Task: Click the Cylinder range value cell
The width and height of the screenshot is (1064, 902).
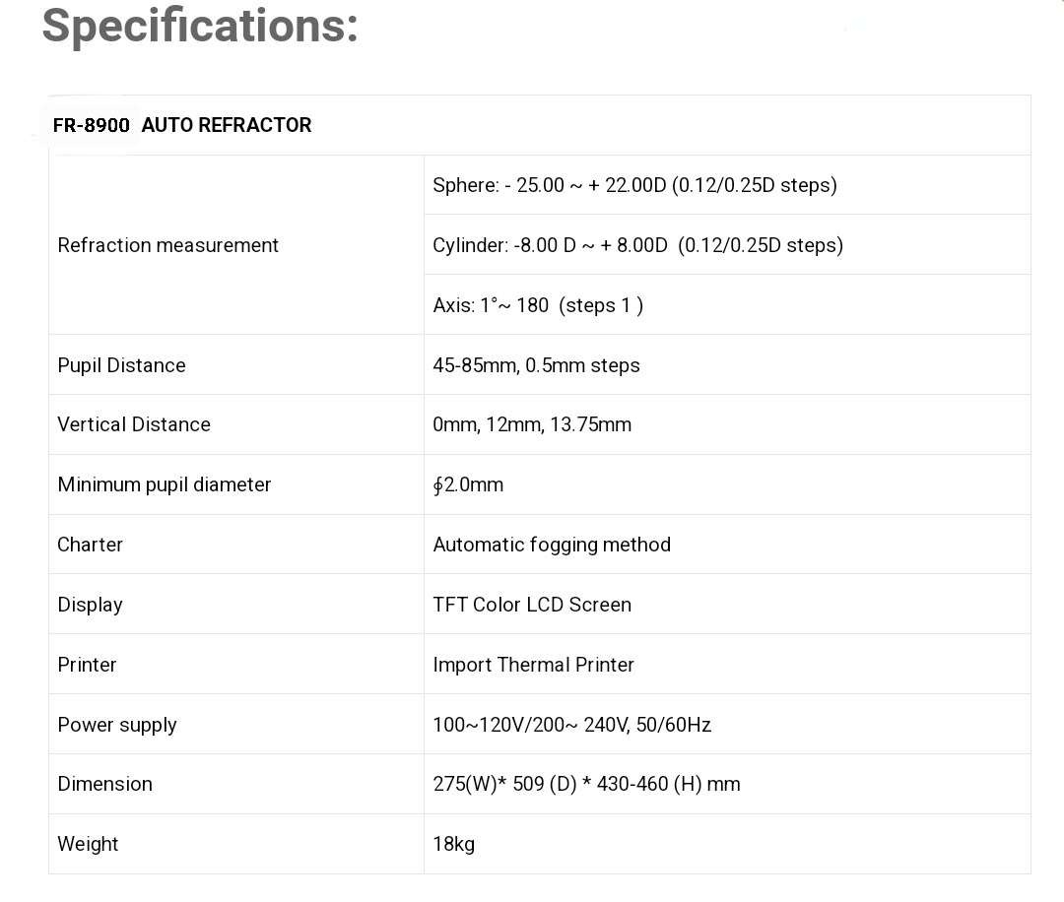Action: [x=637, y=245]
